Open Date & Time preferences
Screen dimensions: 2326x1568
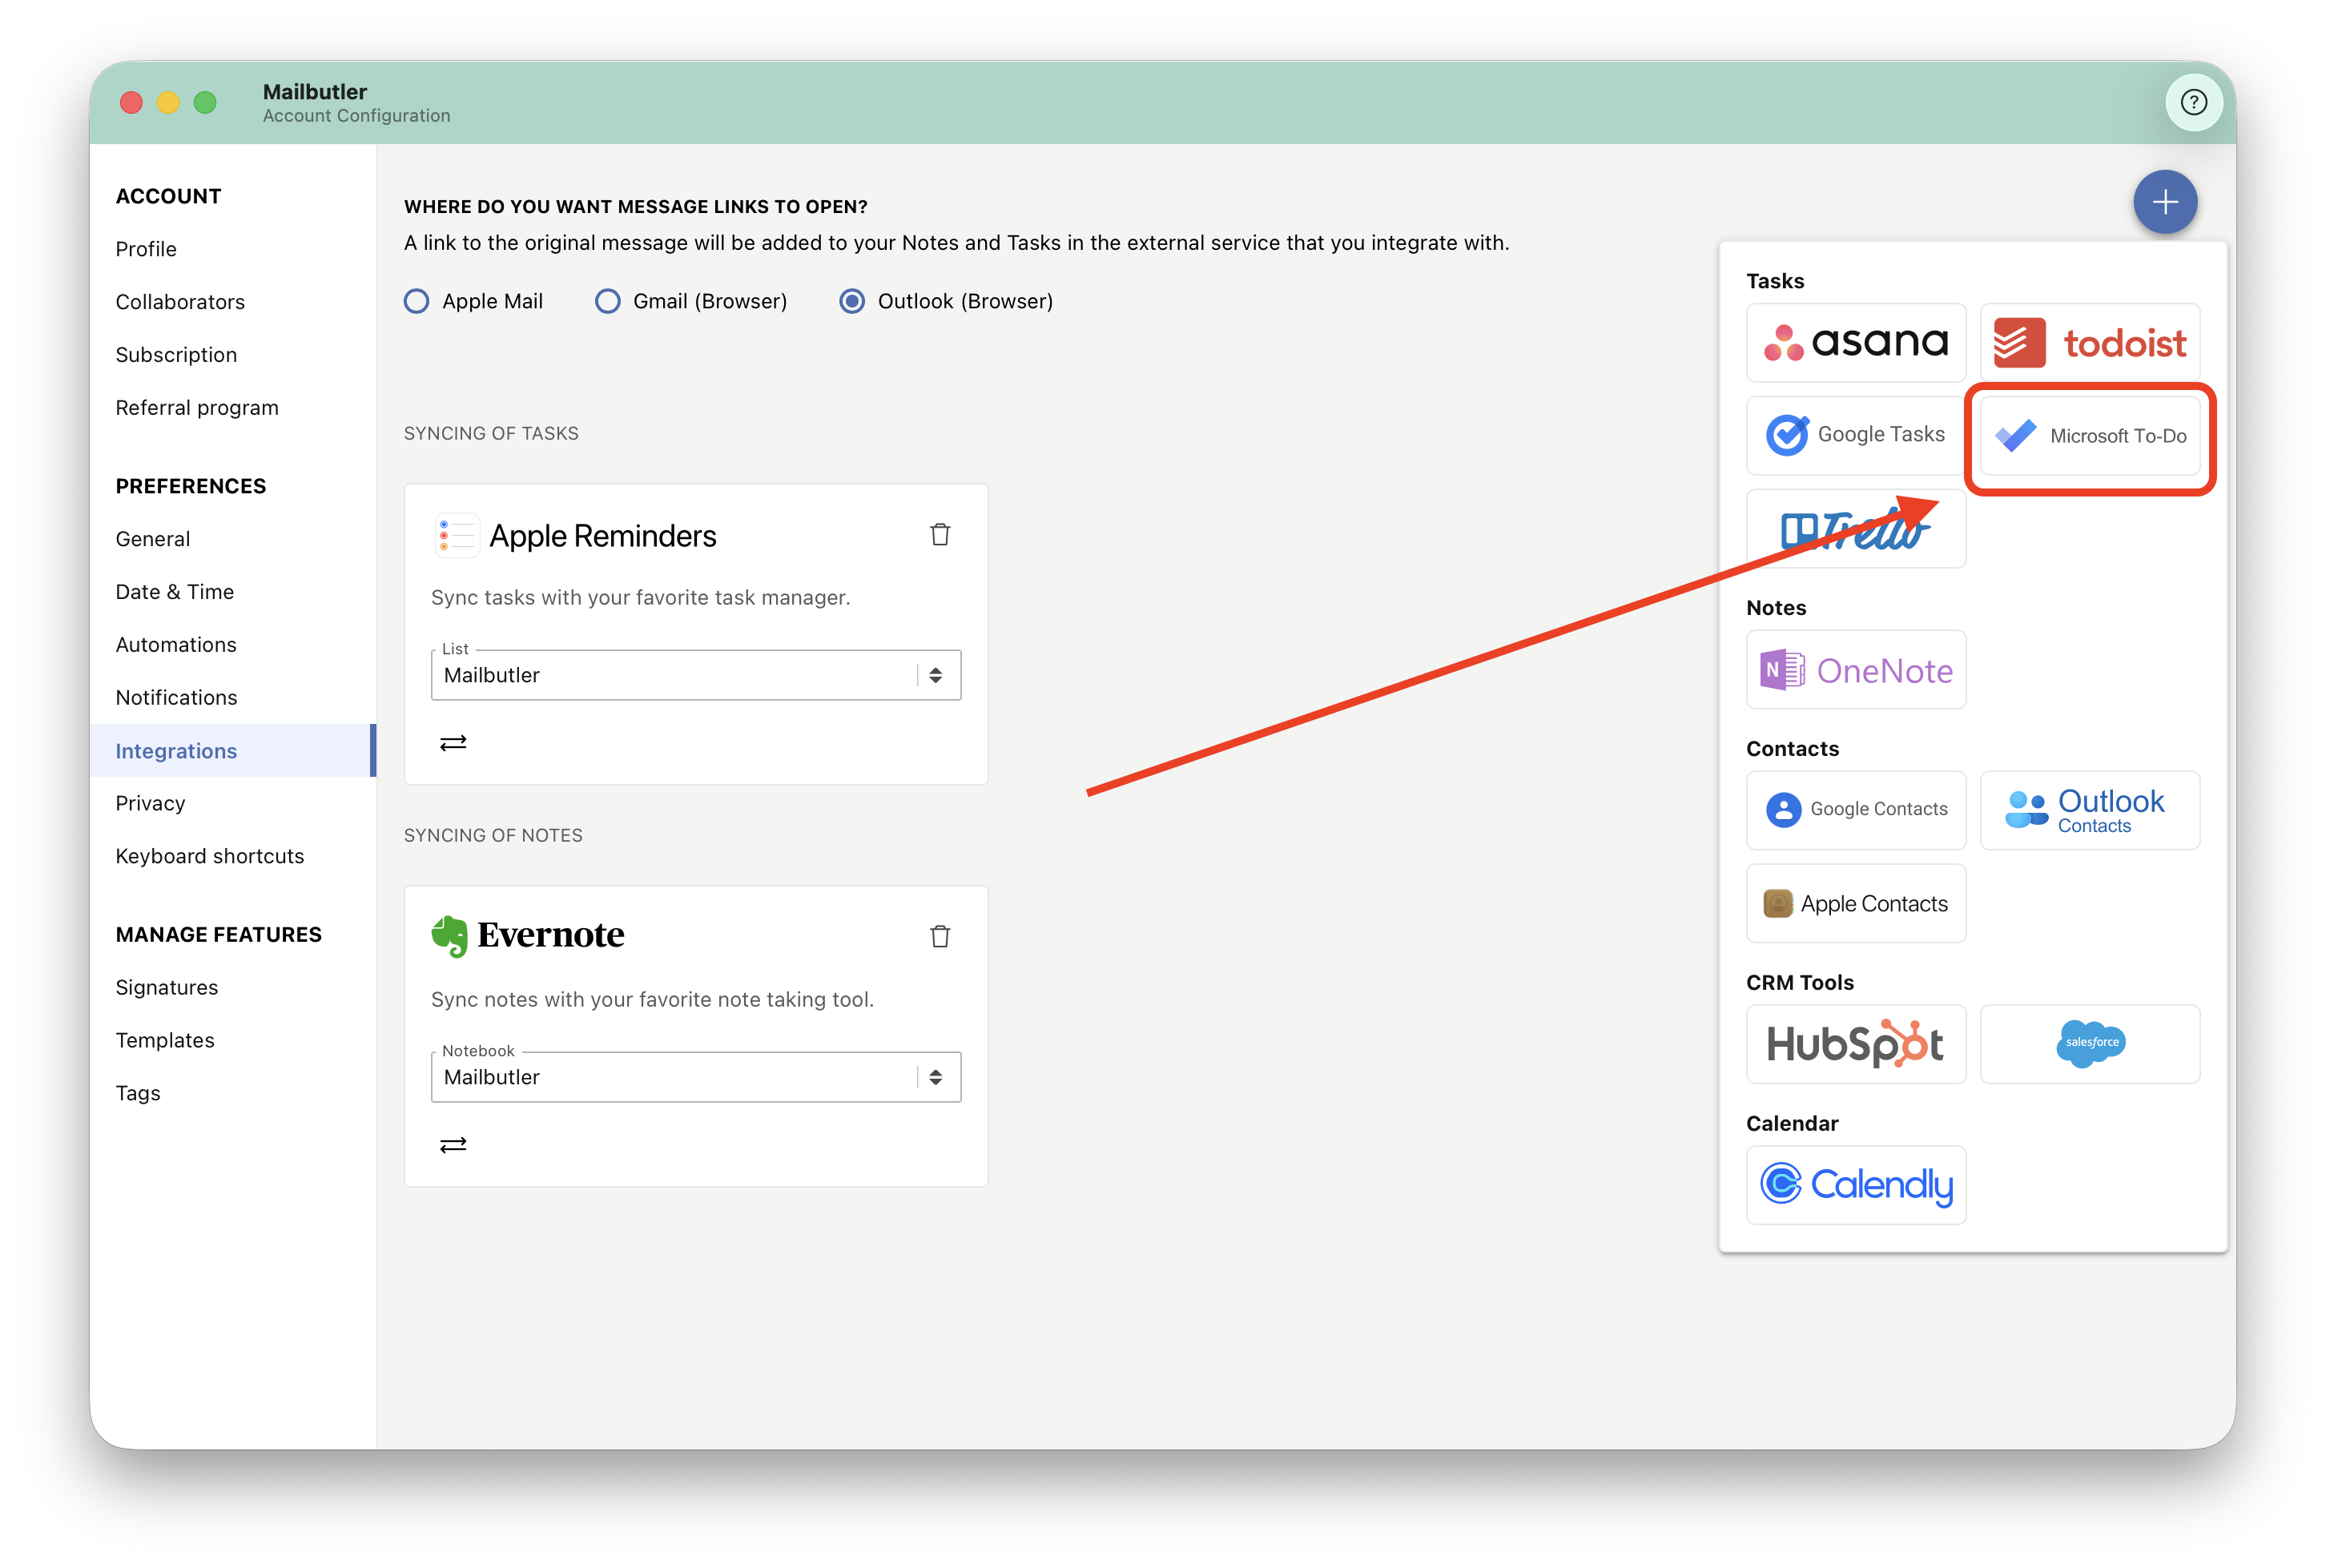coord(174,592)
